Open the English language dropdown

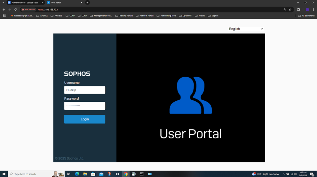click(246, 29)
